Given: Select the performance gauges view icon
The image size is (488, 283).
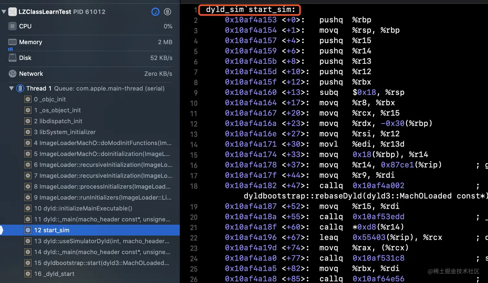Looking at the screenshot, I should [x=155, y=12].
